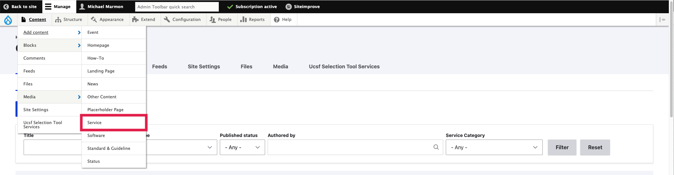The height and width of the screenshot is (175, 674).
Task: Click the Subscription active link
Action: pos(252,6)
